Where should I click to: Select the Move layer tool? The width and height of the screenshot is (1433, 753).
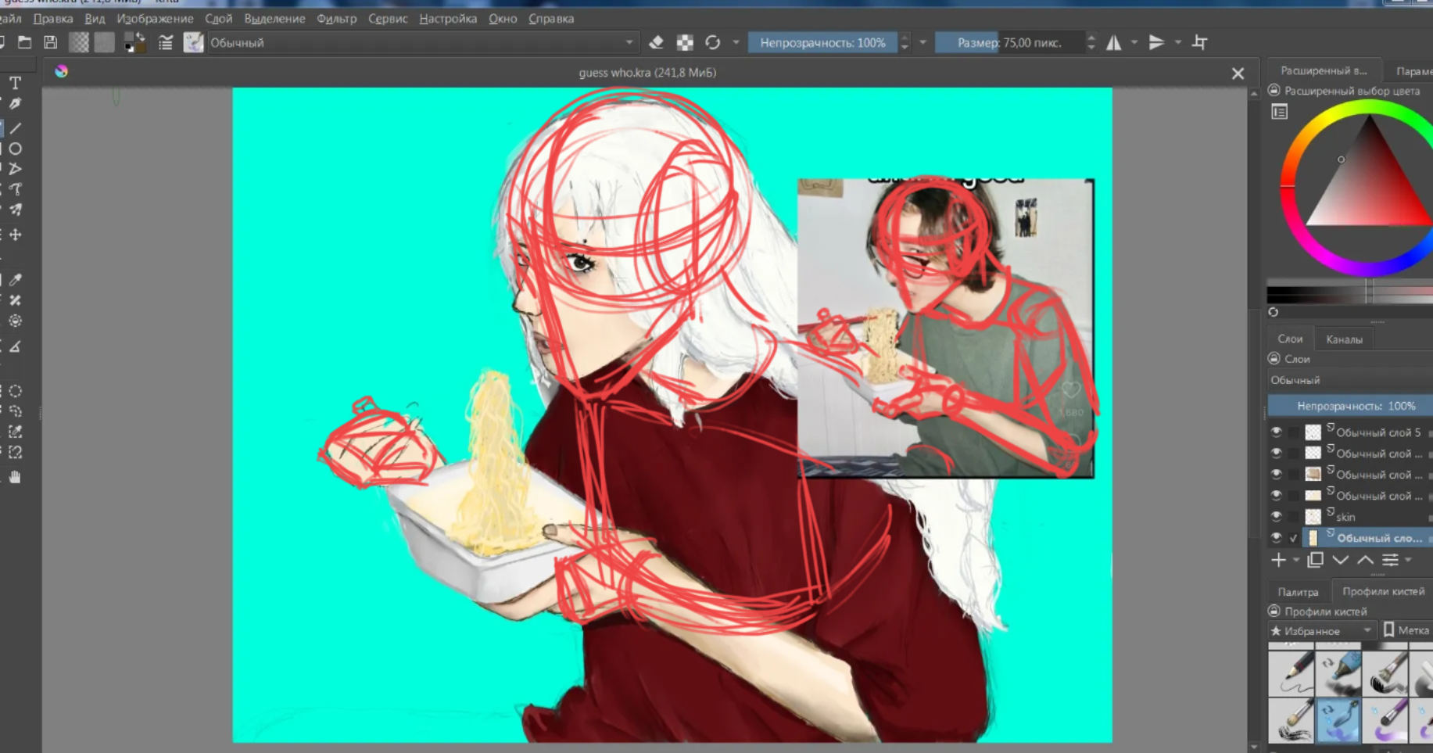tap(15, 235)
